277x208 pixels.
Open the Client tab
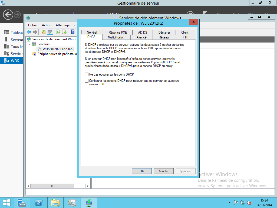[x=184, y=32]
